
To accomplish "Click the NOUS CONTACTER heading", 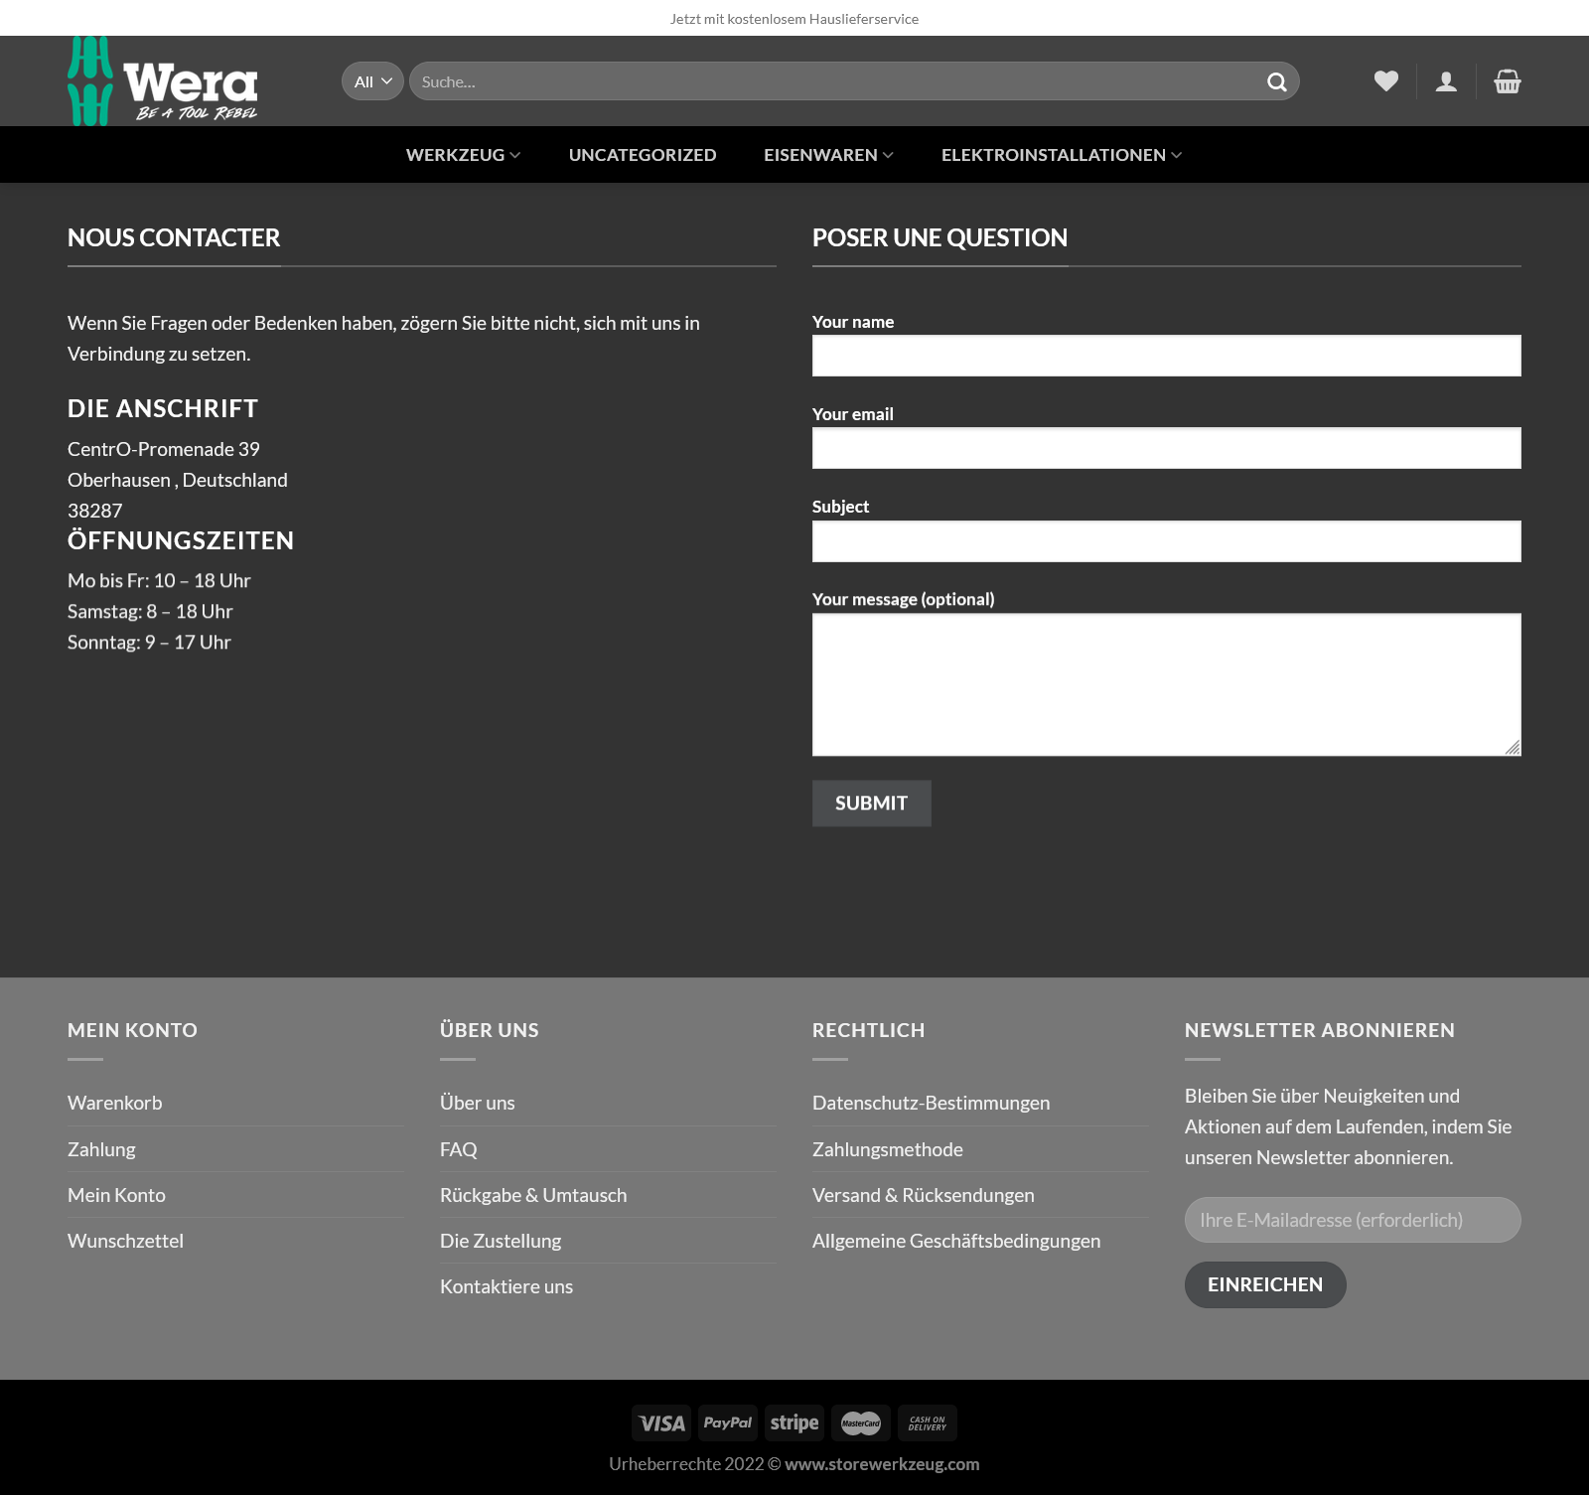I will tap(174, 237).
